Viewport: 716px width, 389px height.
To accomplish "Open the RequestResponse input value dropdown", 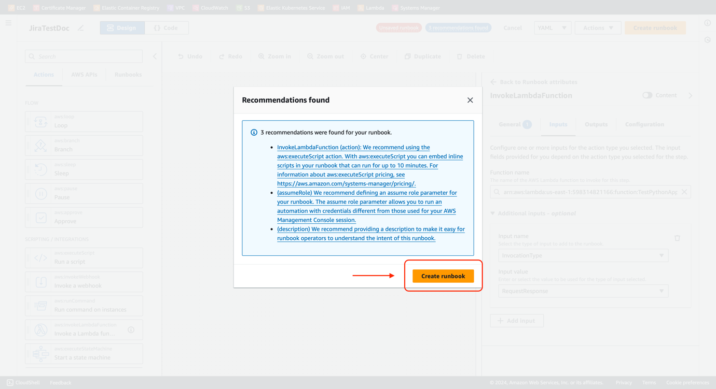I will click(x=583, y=291).
